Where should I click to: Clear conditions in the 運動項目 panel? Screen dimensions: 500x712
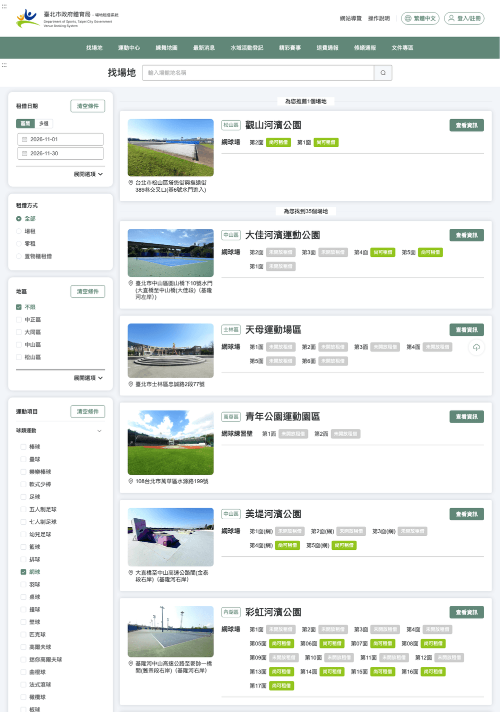click(x=88, y=412)
